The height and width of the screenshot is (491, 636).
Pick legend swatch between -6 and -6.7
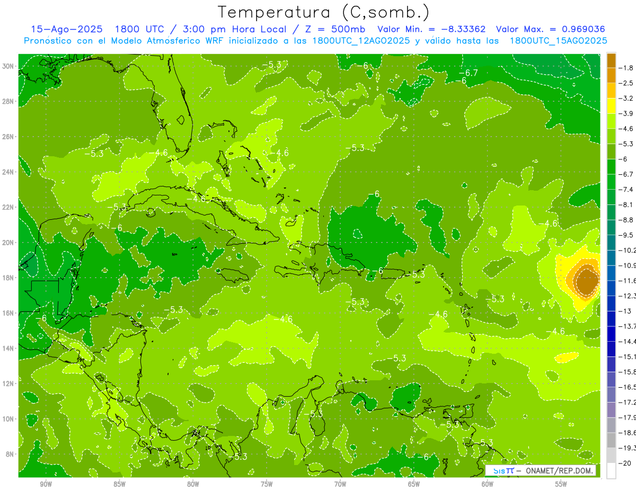(611, 166)
